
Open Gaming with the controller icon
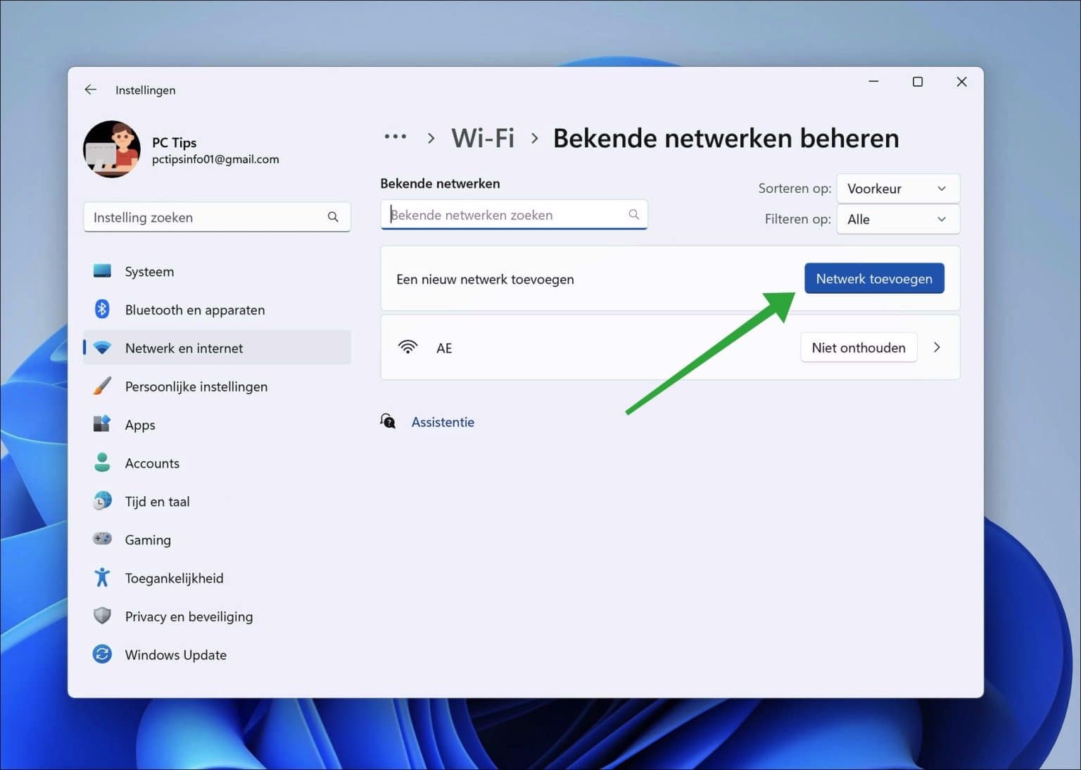(x=103, y=539)
